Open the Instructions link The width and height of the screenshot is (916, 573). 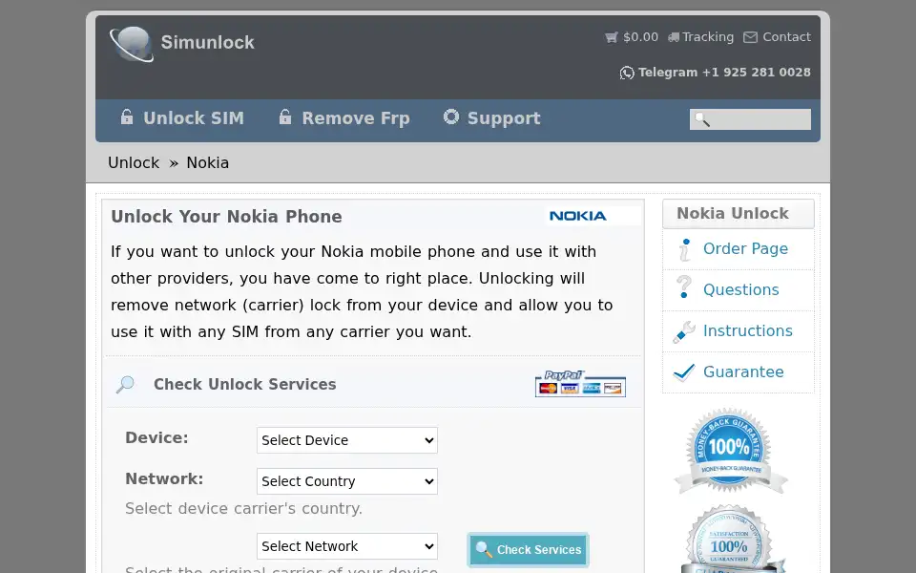coord(748,331)
